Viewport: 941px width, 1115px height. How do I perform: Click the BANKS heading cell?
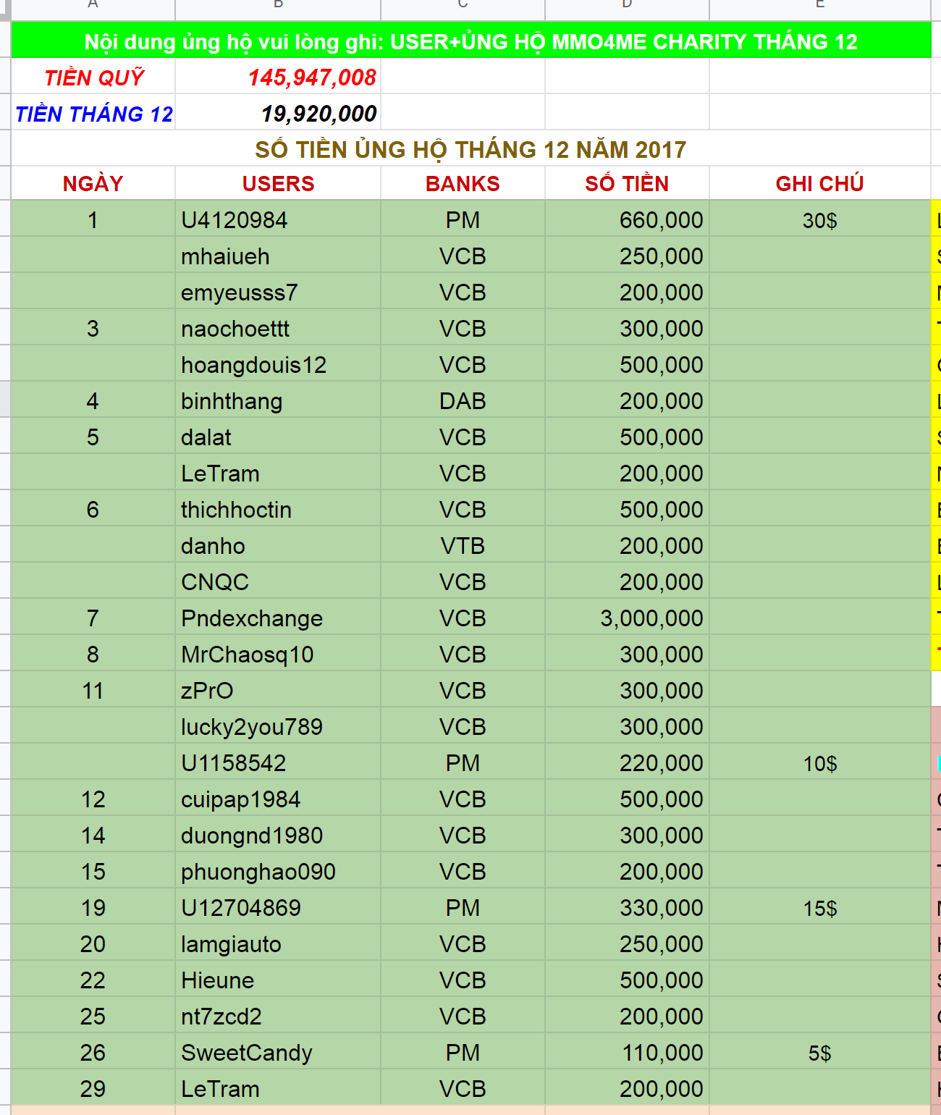(x=463, y=184)
